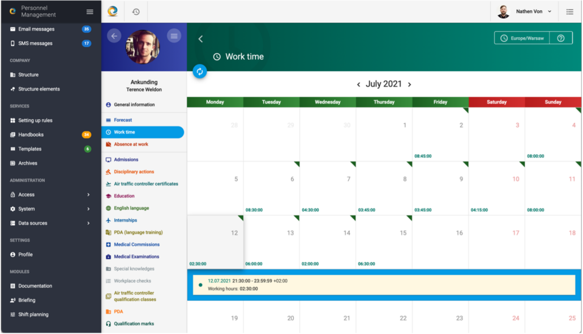Select Absence at work menu item
Image resolution: width=583 pixels, height=334 pixels.
point(131,144)
